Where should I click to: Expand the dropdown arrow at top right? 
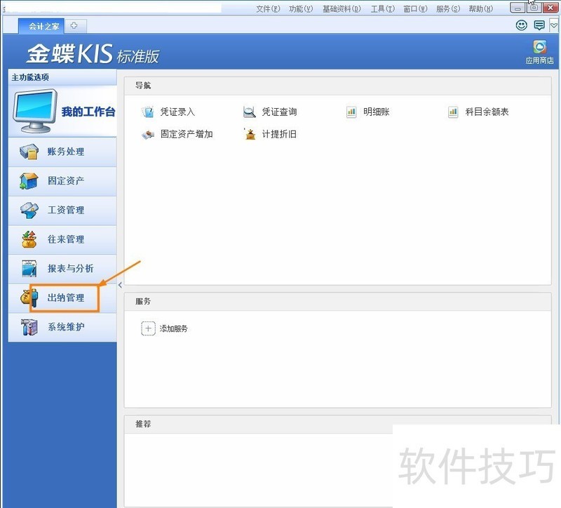(554, 25)
